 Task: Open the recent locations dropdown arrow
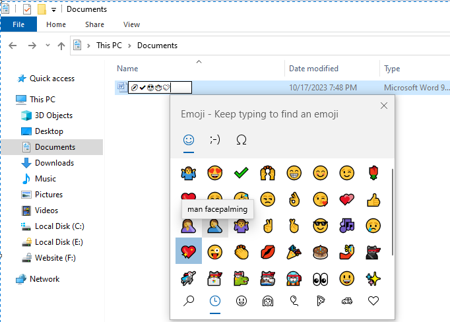pyautogui.click(x=48, y=46)
